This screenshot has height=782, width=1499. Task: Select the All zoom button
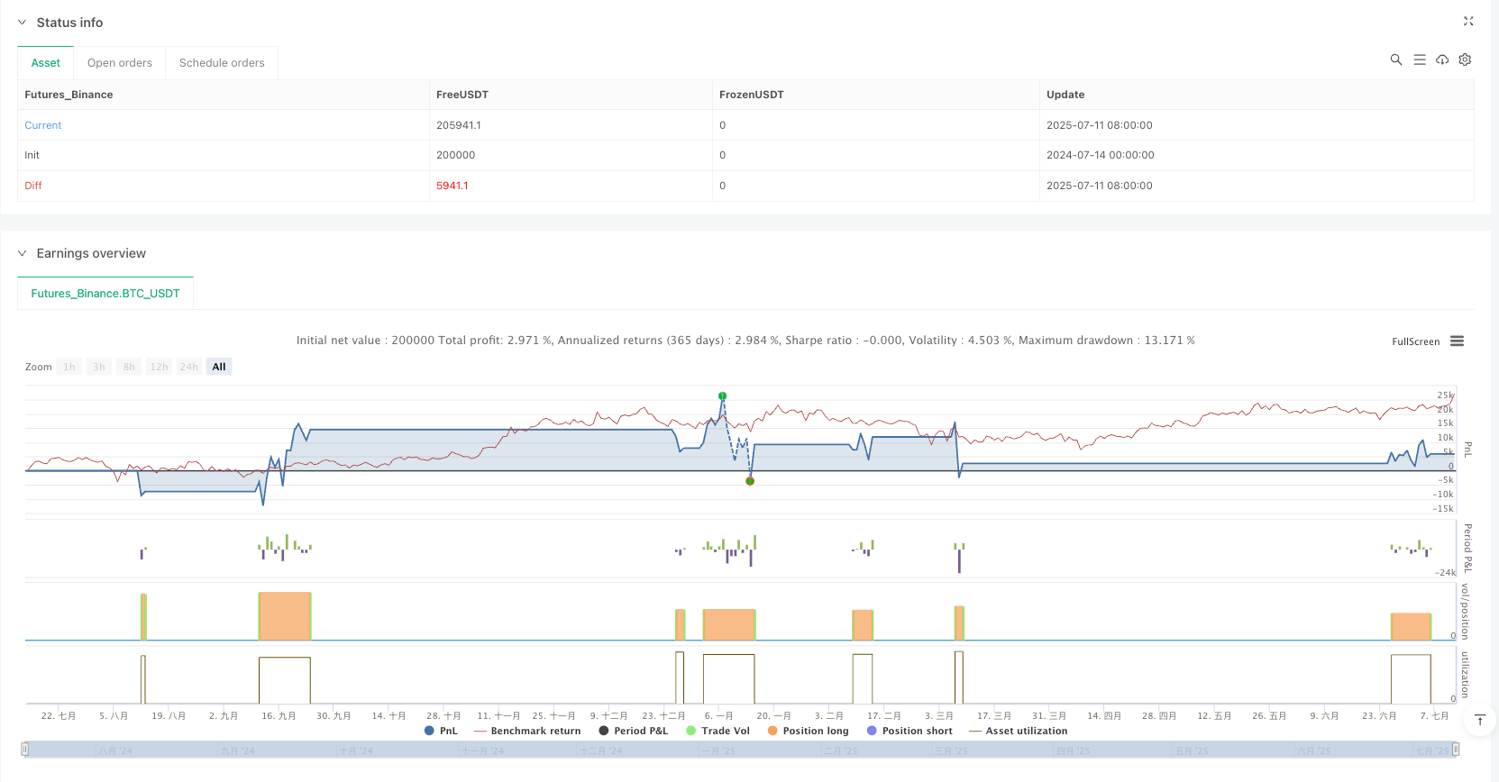pyautogui.click(x=219, y=367)
